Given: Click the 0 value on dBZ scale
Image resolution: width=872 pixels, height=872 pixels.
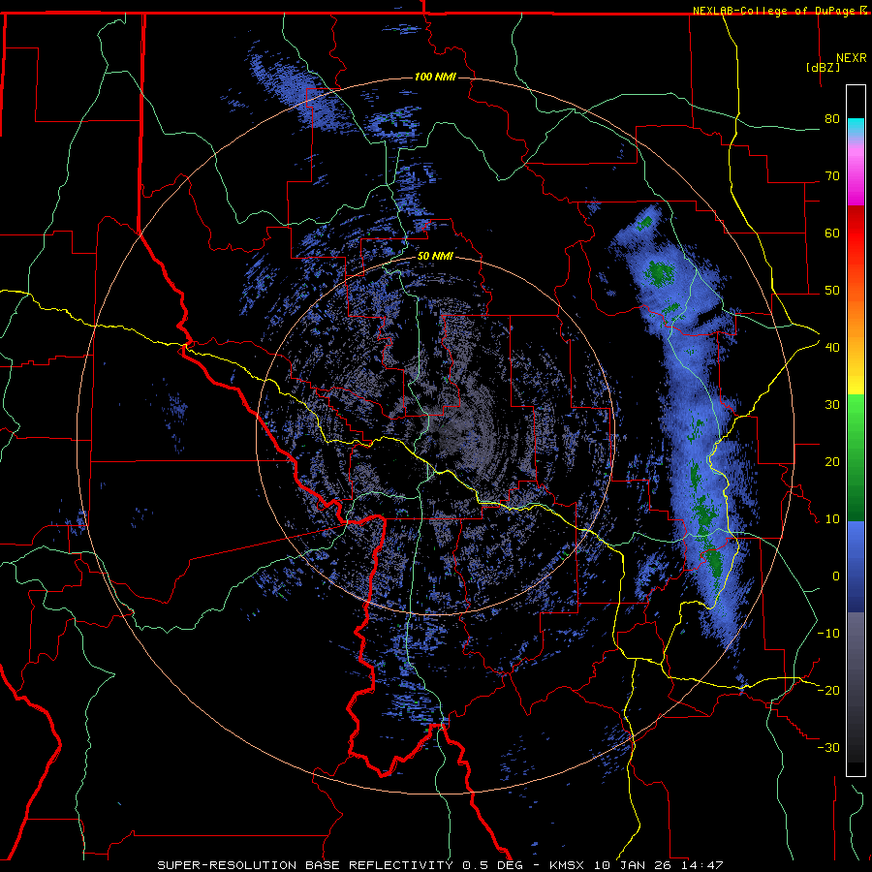Looking at the screenshot, I should [x=836, y=576].
